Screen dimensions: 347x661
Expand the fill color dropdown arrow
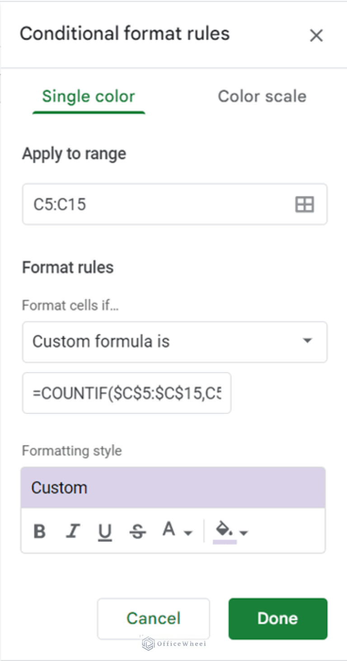(244, 533)
